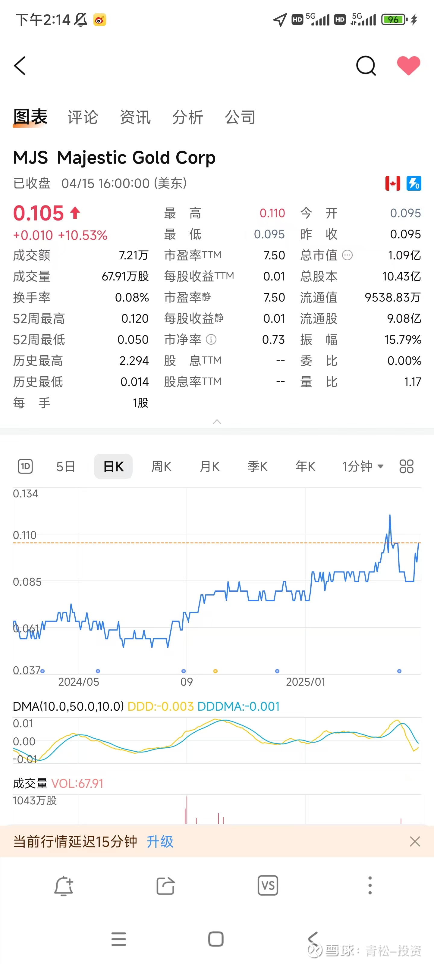Open the 资讯 tab

(135, 117)
